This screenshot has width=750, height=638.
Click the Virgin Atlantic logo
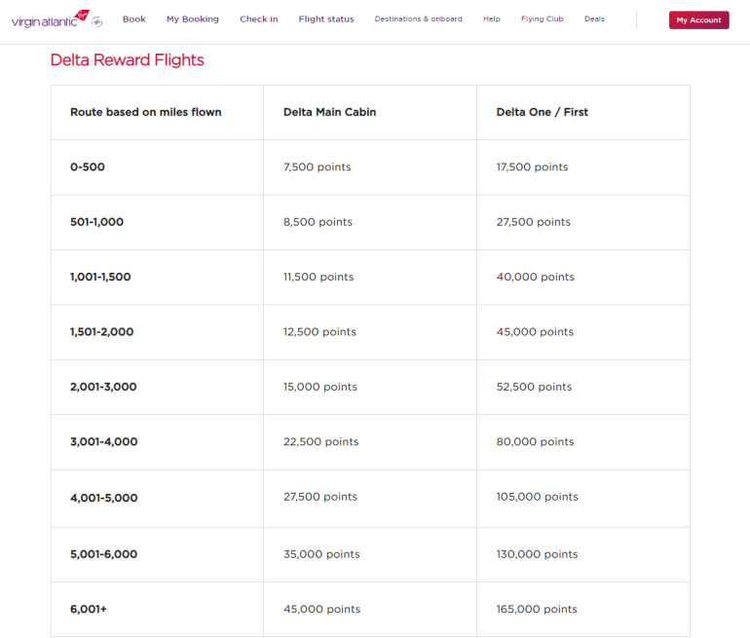pyautogui.click(x=45, y=19)
